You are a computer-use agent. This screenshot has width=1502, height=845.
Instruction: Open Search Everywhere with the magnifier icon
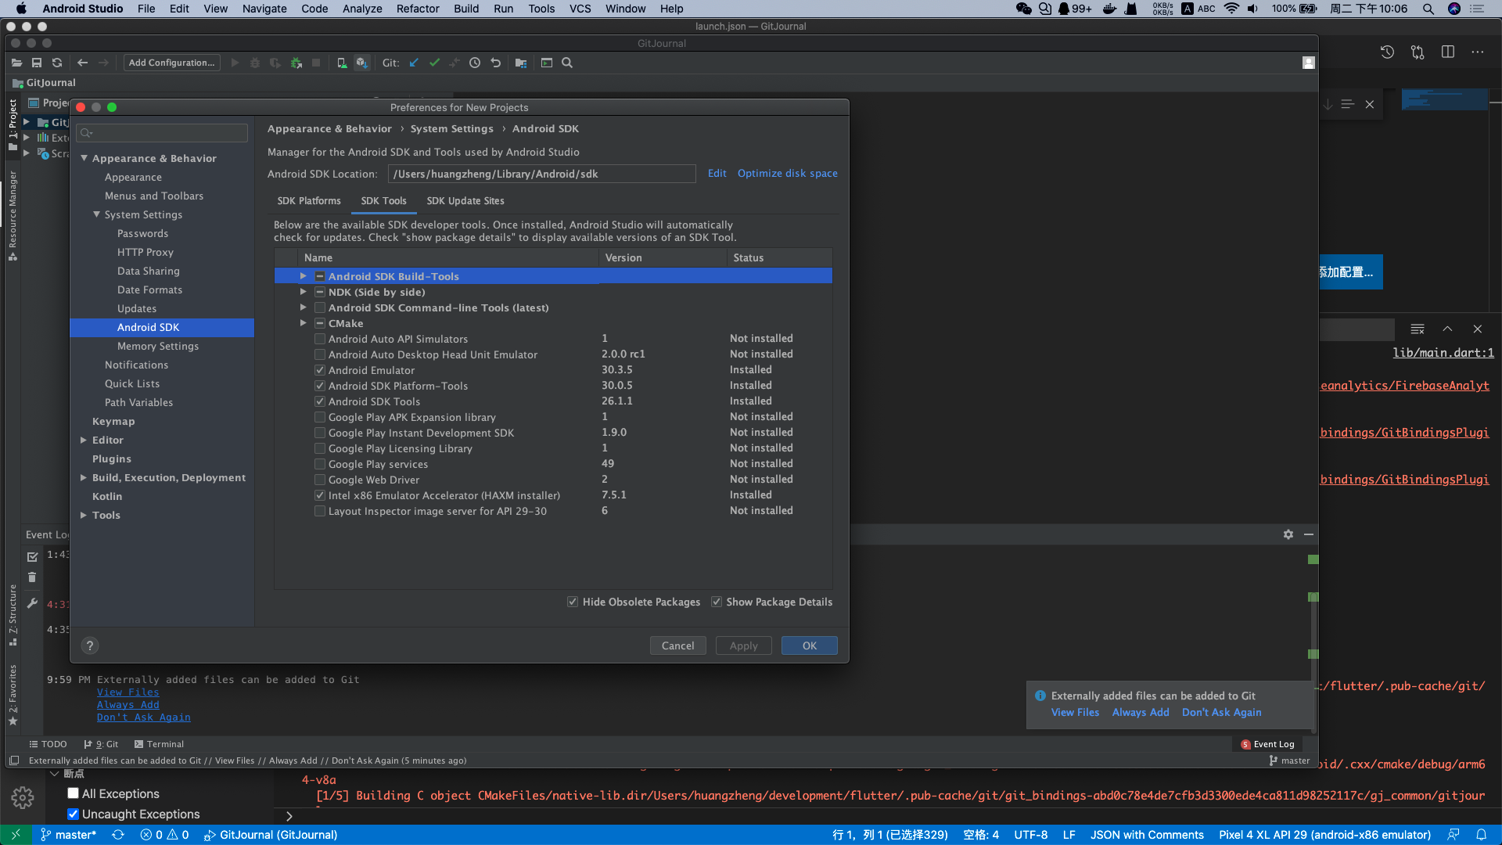(x=567, y=63)
